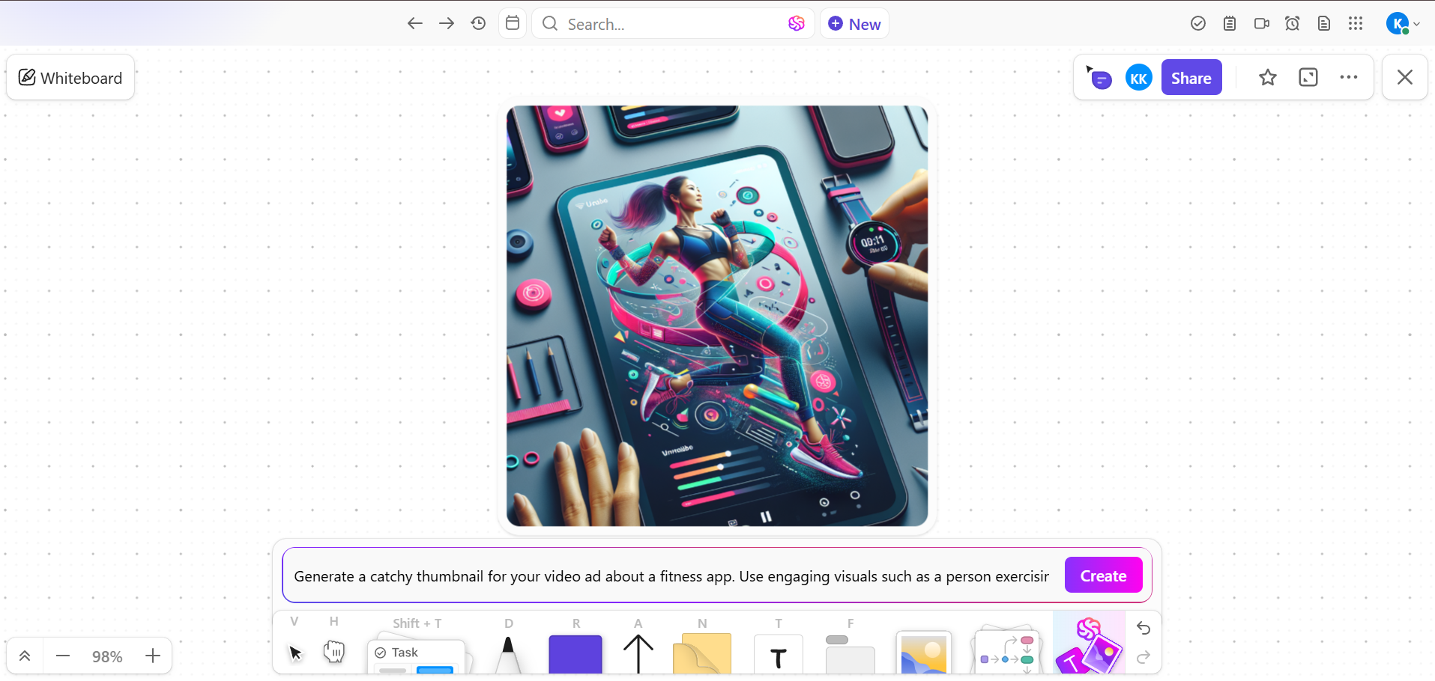Select the cursor selection tool

(x=294, y=653)
